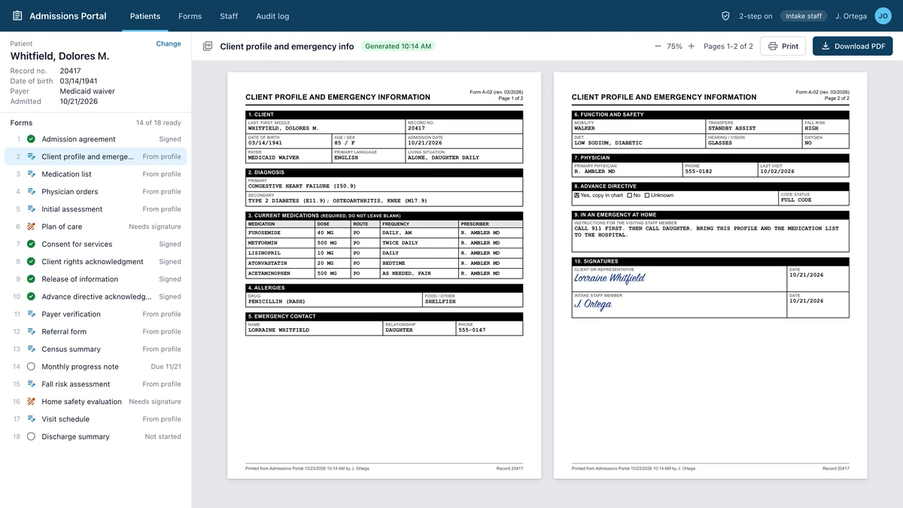Click the 'Pages 1–2 of 2' indicator

[x=728, y=46]
